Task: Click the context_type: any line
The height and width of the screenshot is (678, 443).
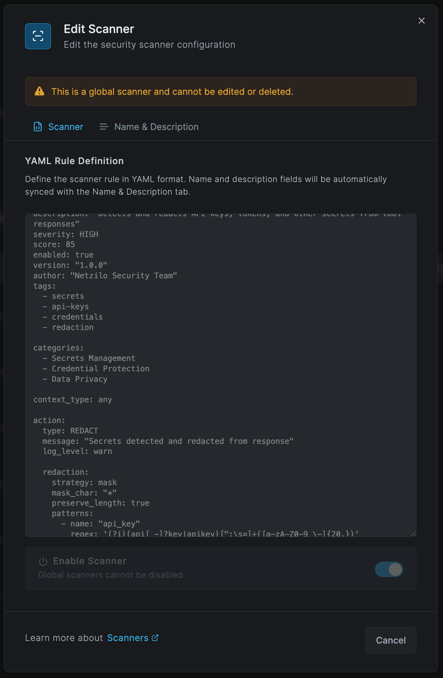Action: [73, 399]
